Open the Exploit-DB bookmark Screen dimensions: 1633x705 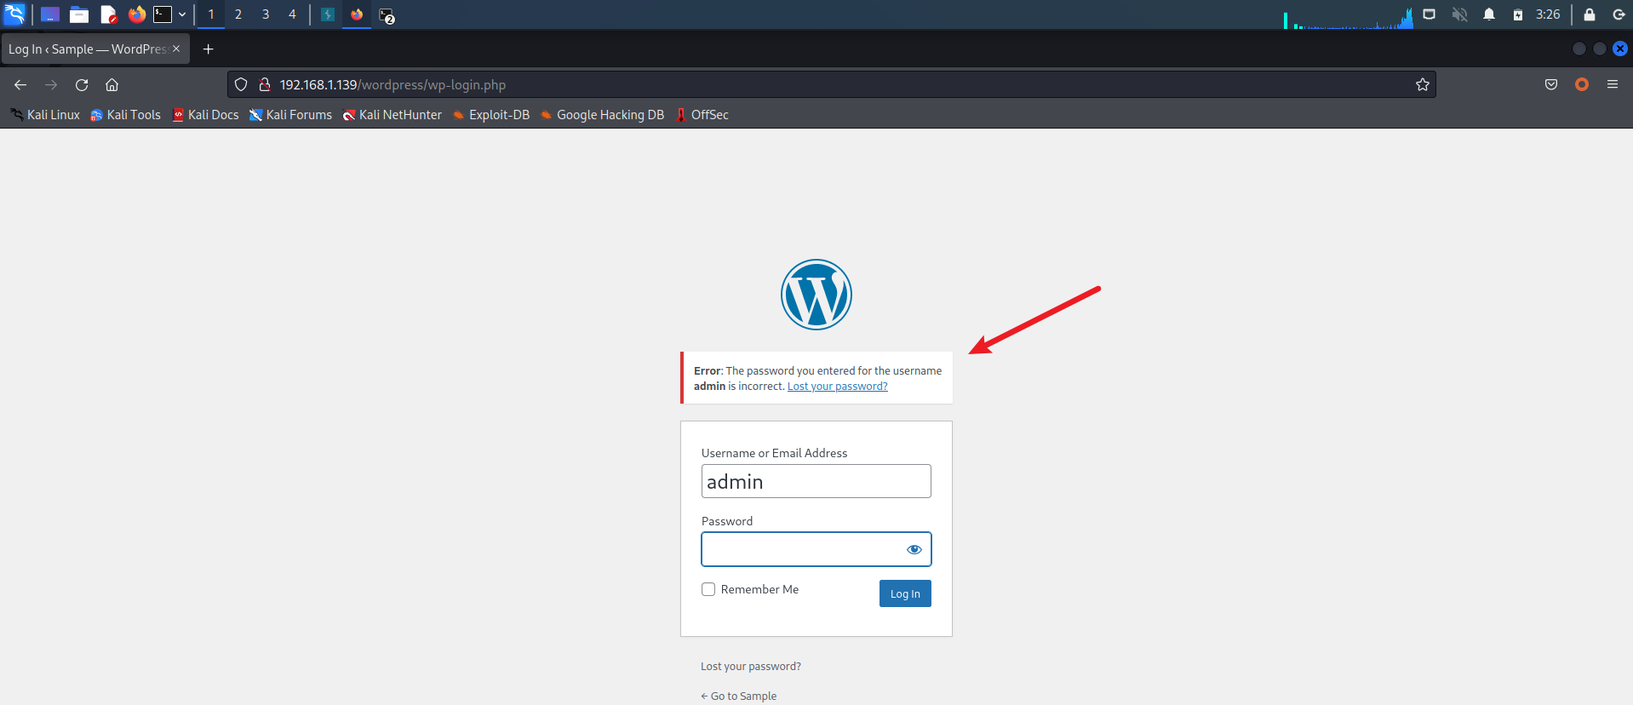tap(490, 115)
